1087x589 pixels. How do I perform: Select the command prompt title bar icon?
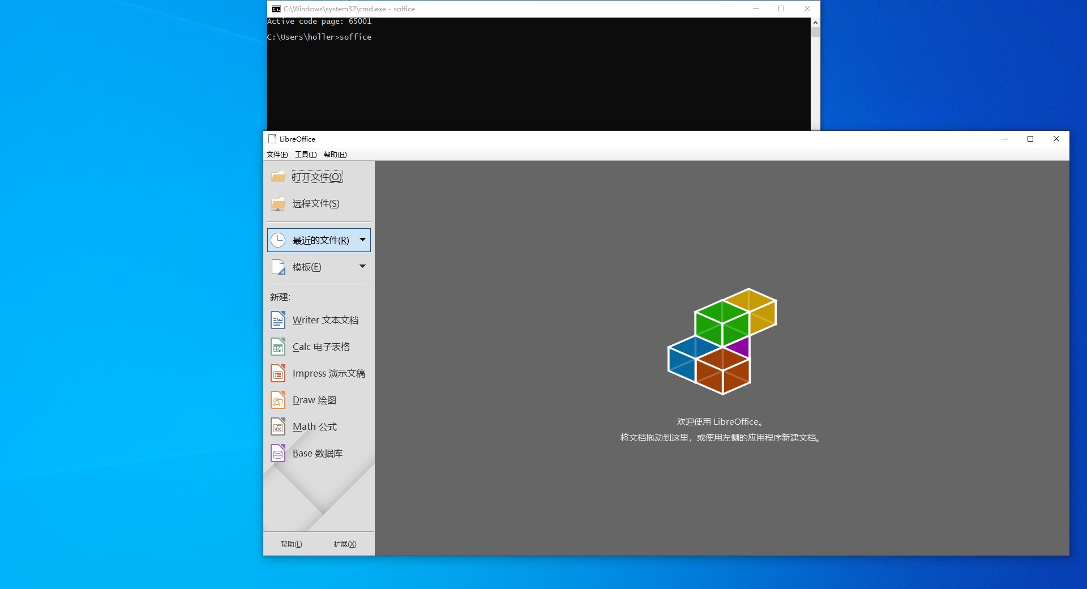click(276, 8)
